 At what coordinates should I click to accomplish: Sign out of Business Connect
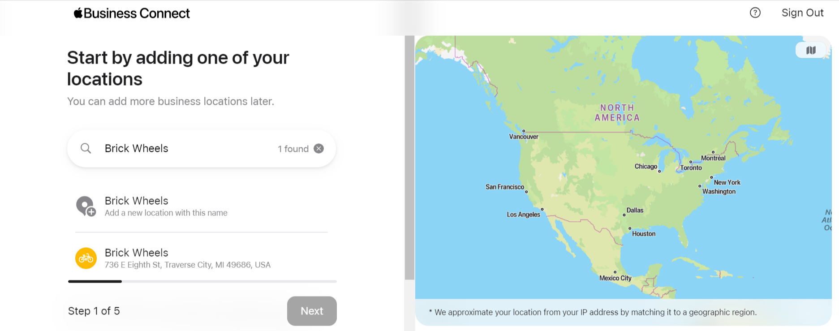point(802,13)
